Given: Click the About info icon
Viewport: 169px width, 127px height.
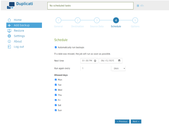Looking at the screenshot, I should click(9, 41).
